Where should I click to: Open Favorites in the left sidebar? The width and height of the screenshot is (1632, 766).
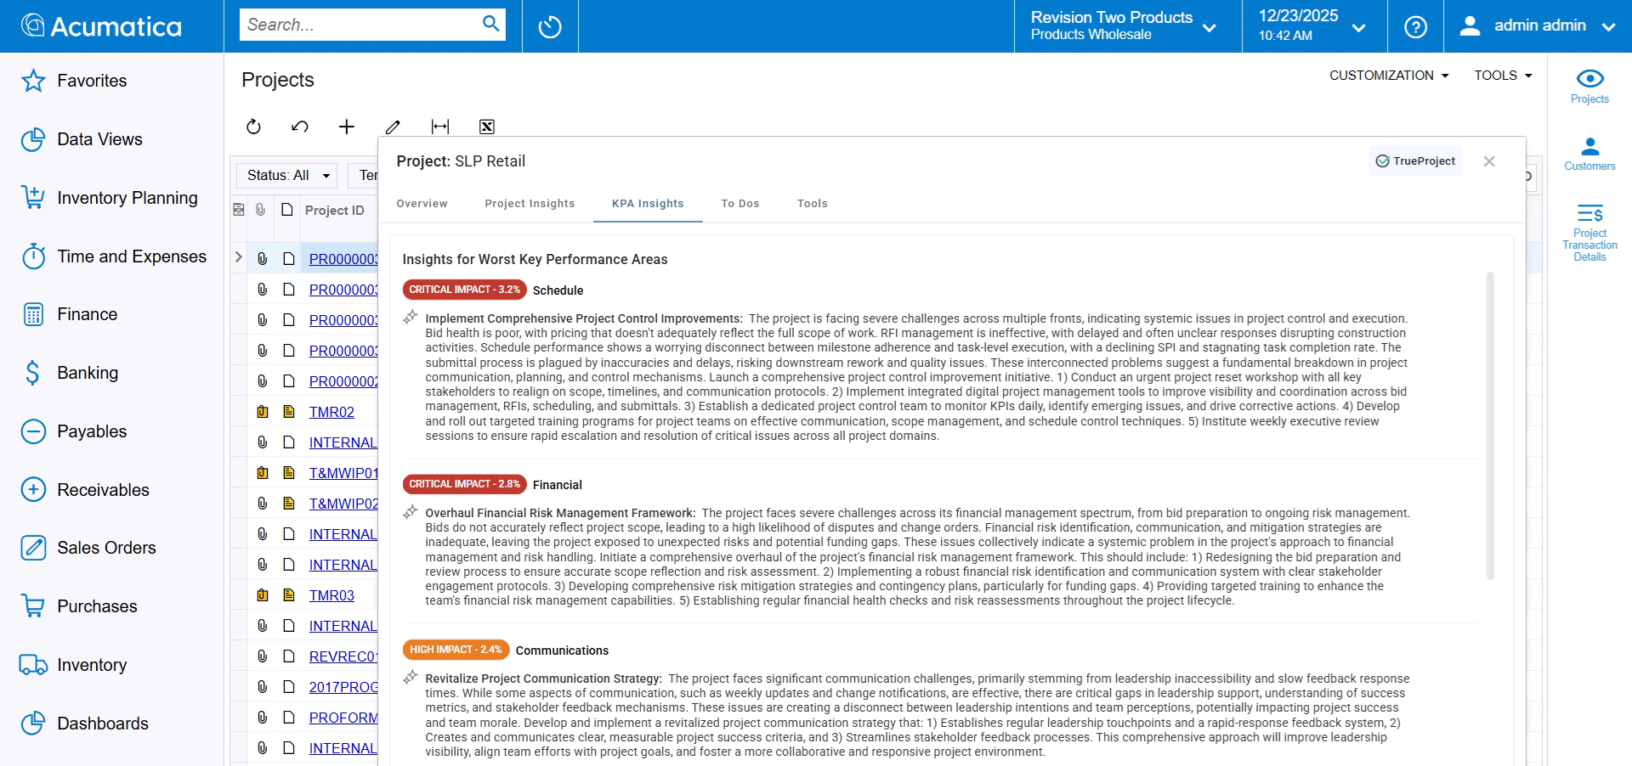(92, 81)
